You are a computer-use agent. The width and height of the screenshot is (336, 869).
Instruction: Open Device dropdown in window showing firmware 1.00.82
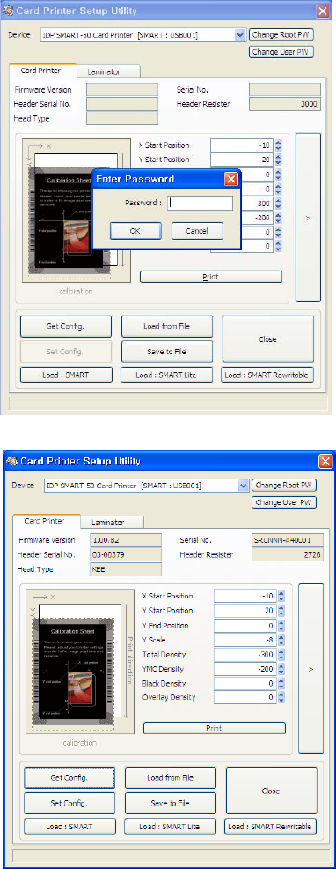click(243, 486)
